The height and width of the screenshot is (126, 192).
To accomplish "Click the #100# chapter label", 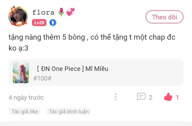I will point(42,78).
